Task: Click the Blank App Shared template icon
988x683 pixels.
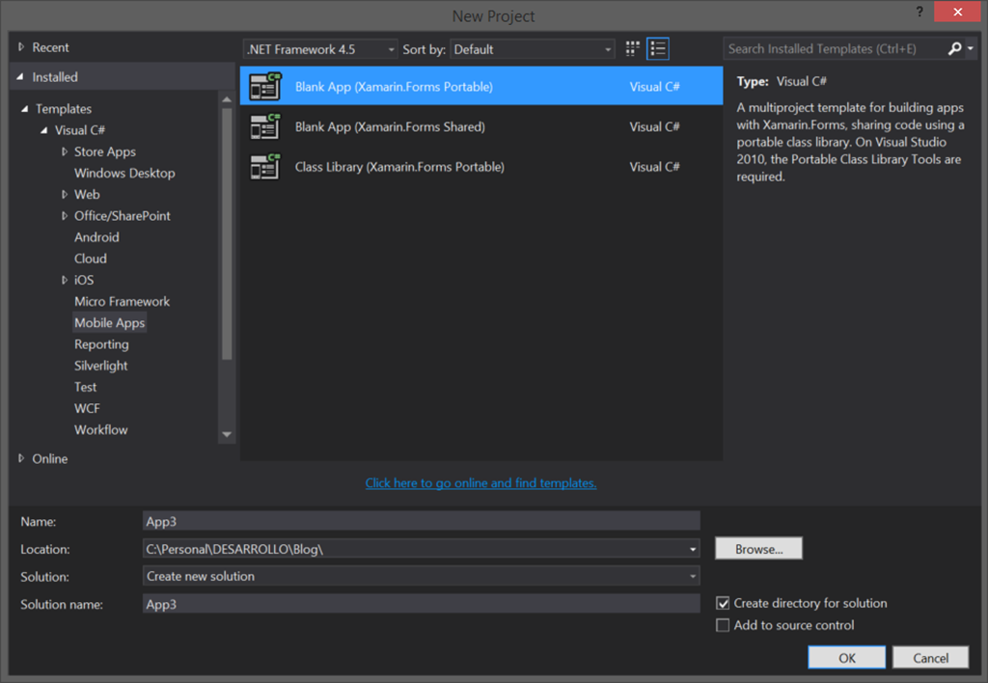Action: point(264,126)
